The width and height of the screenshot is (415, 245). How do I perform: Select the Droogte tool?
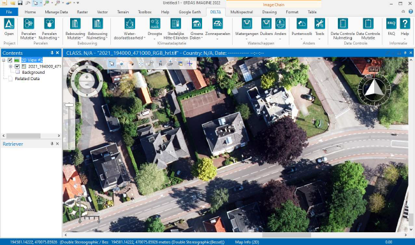(155, 24)
